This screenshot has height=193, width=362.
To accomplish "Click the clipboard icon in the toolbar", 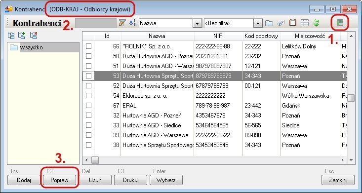I will [x=293, y=23].
